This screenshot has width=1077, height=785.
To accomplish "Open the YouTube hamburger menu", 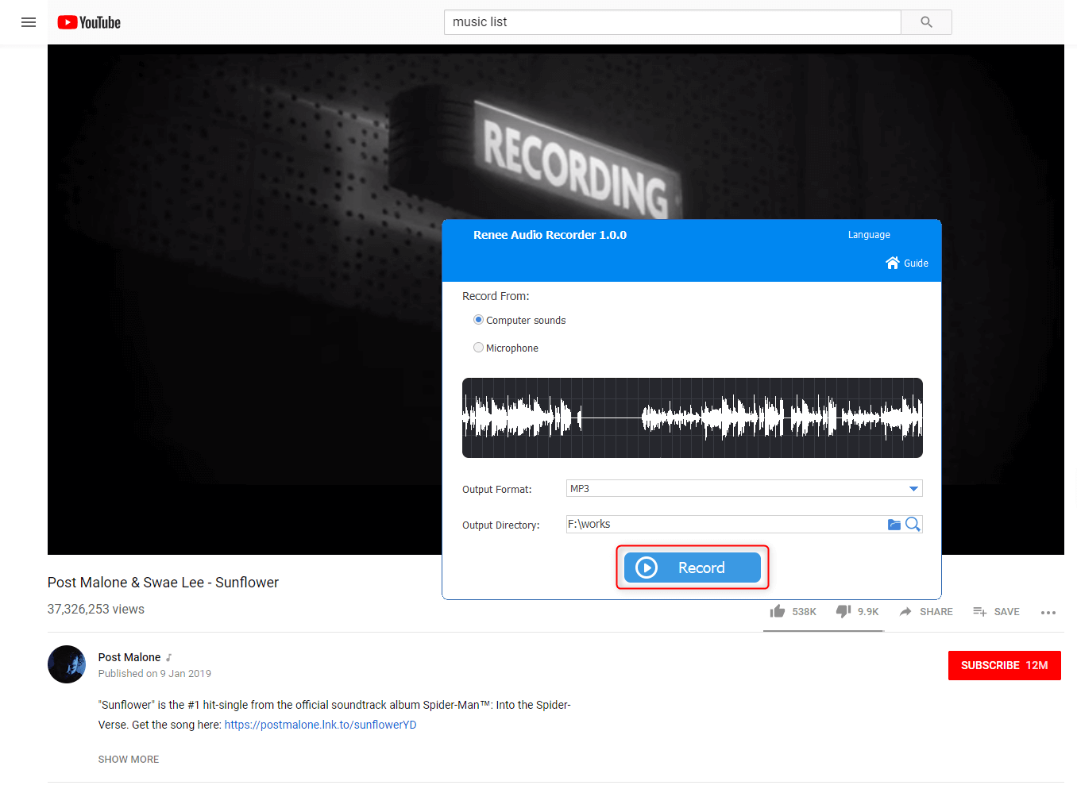I will [29, 22].
